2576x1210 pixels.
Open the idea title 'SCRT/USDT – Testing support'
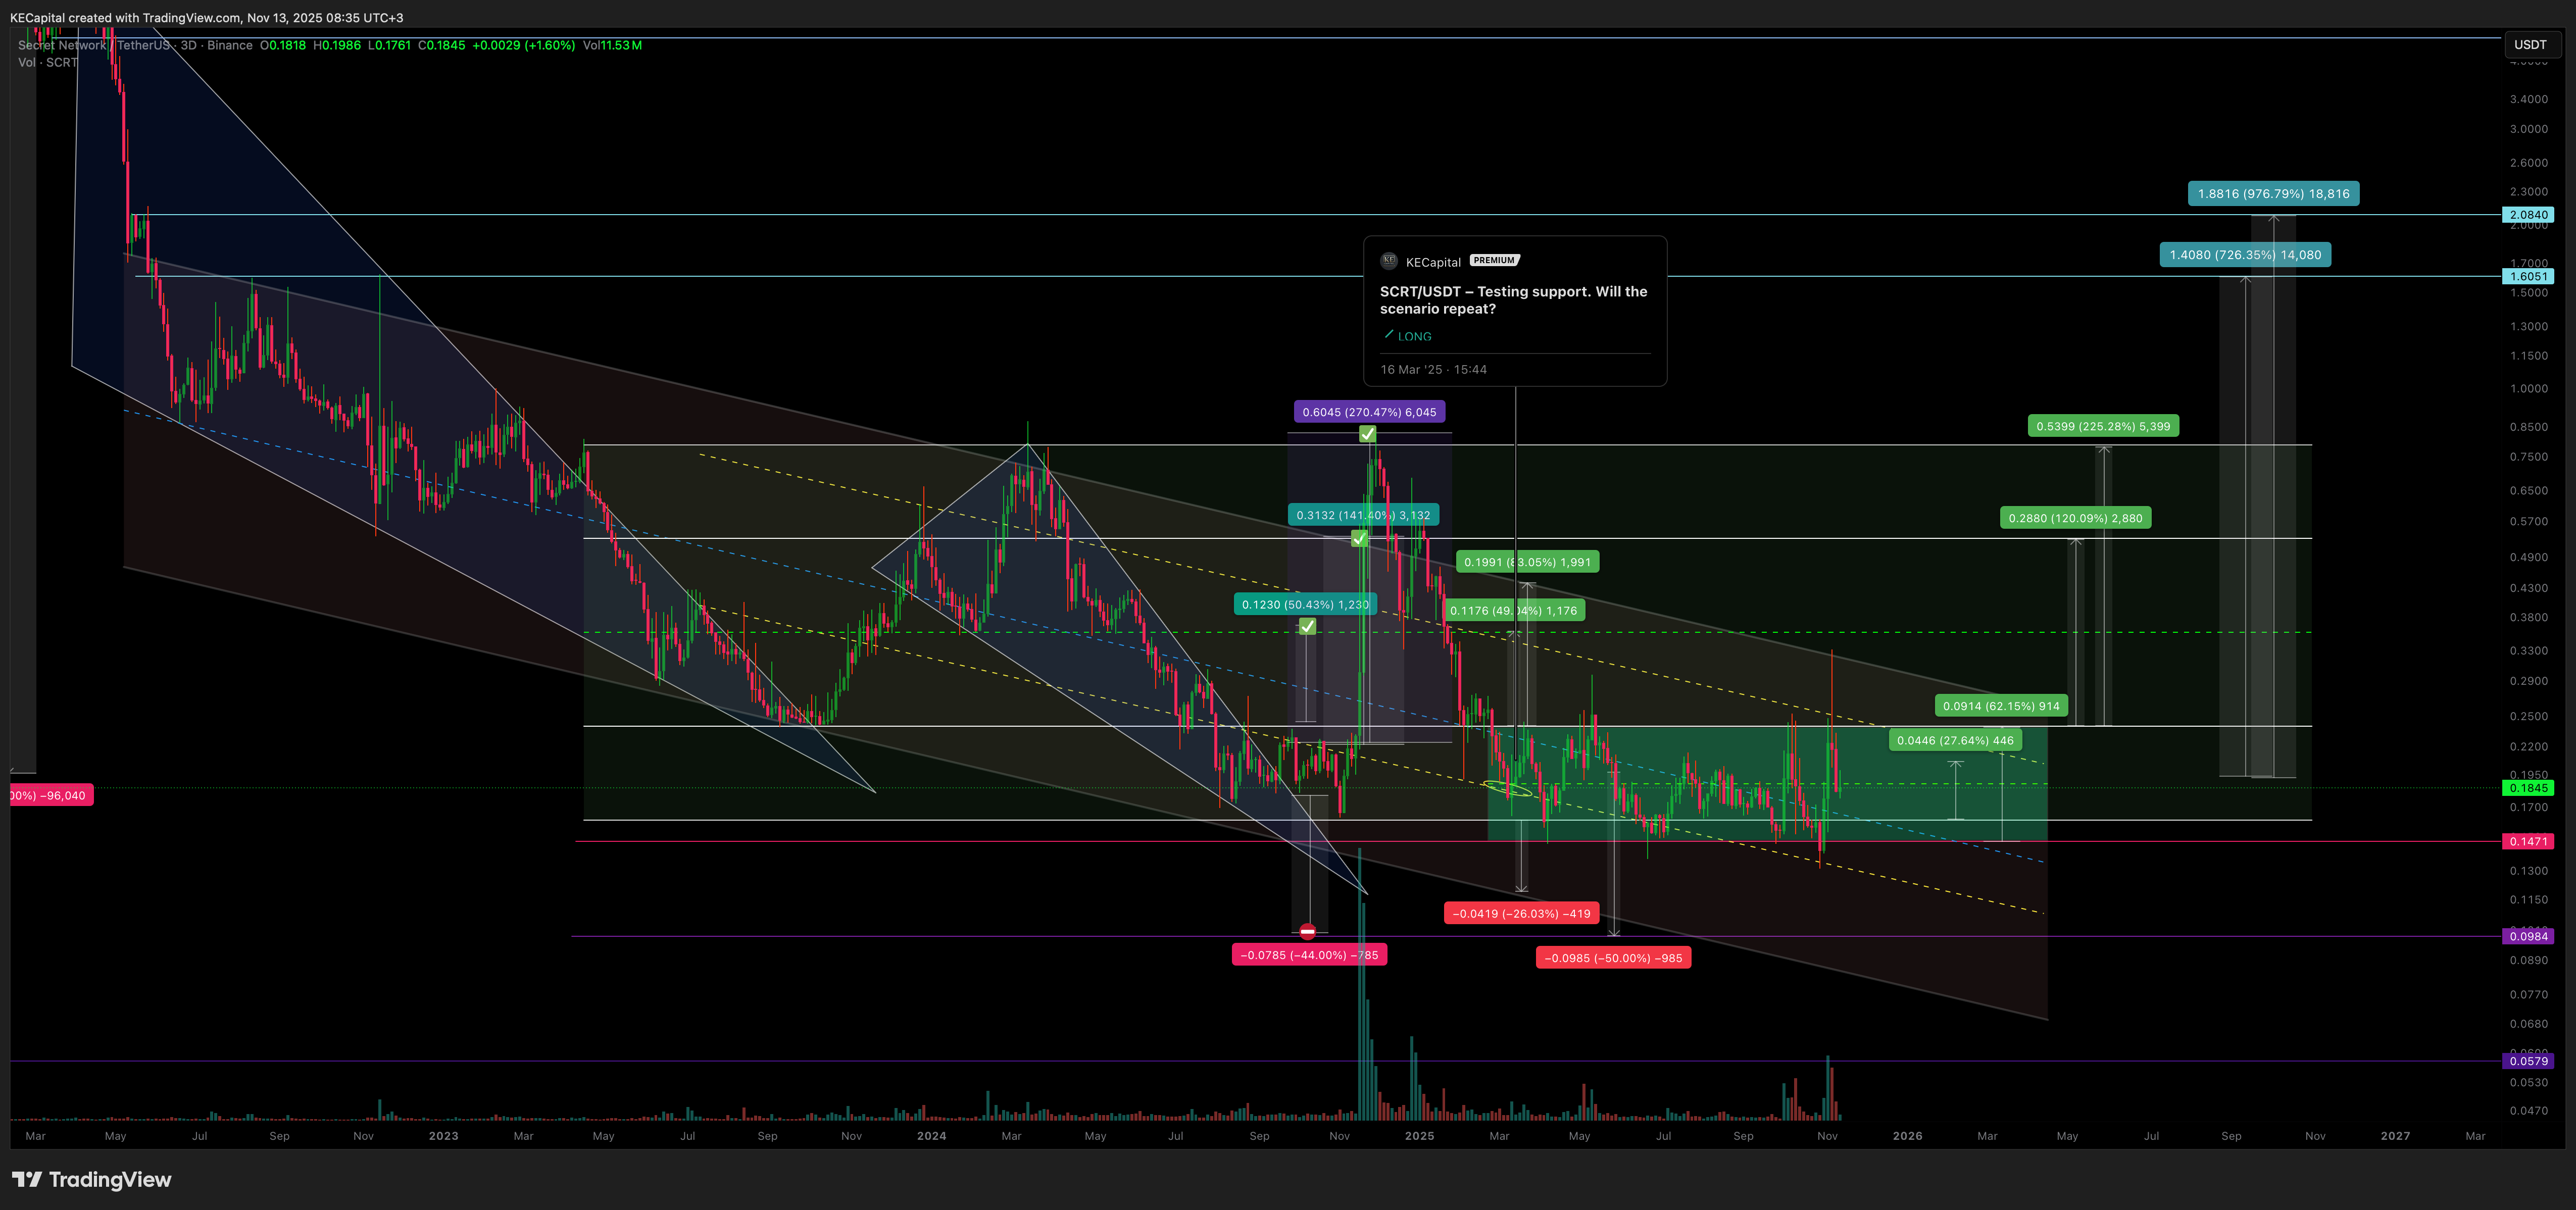pyautogui.click(x=1513, y=300)
